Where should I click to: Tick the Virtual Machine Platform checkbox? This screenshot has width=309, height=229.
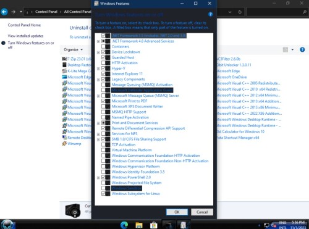point(103,150)
